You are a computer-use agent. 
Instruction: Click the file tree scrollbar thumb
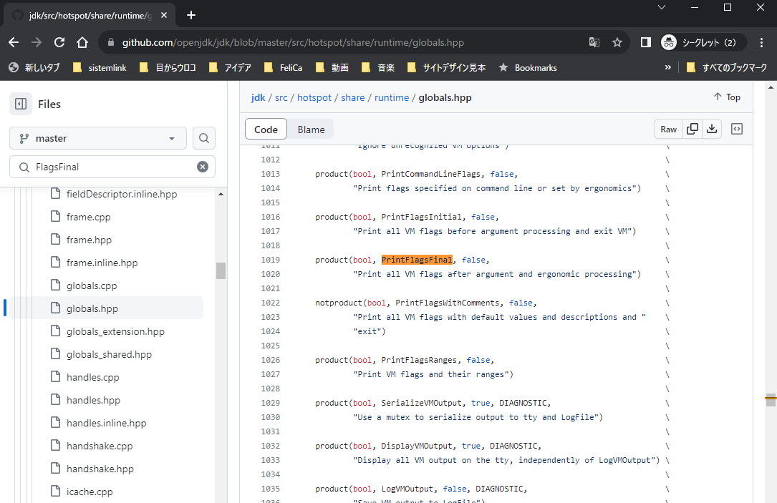(x=221, y=271)
